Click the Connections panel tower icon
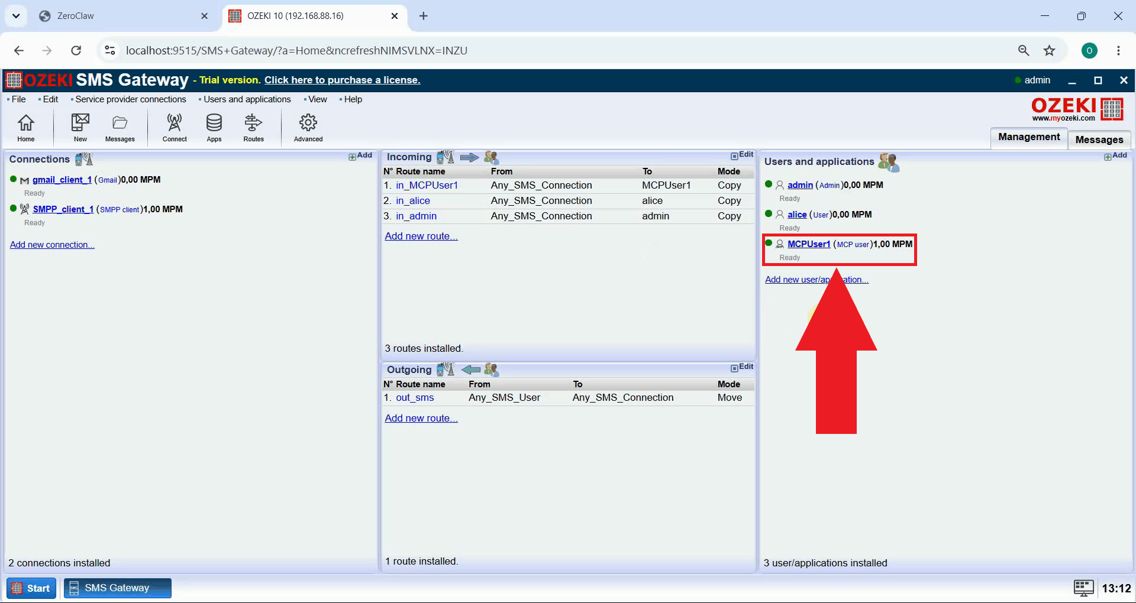Screen dimensions: 1136x603 tap(84, 159)
